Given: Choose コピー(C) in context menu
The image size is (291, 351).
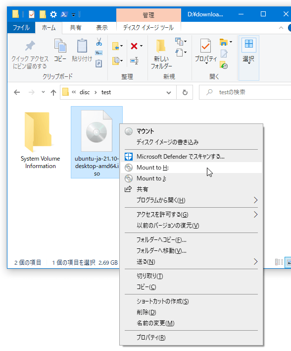Looking at the screenshot, I should point(191,287).
